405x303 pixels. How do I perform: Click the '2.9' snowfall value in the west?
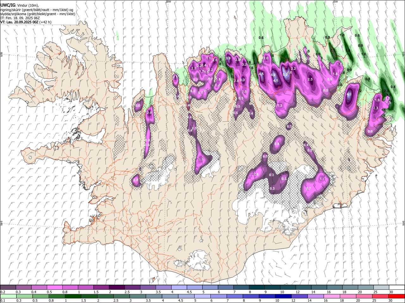[150, 113]
